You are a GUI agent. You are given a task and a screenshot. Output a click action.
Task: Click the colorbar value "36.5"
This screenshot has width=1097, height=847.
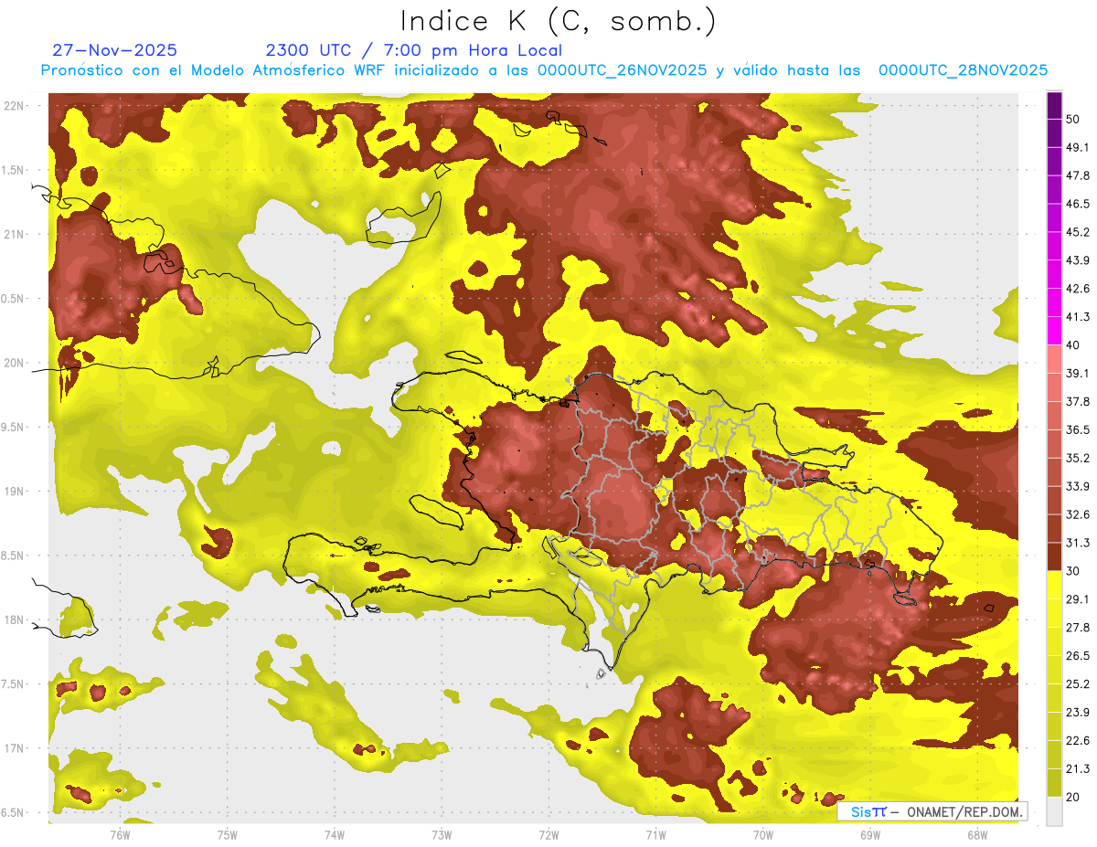pyautogui.click(x=1077, y=429)
